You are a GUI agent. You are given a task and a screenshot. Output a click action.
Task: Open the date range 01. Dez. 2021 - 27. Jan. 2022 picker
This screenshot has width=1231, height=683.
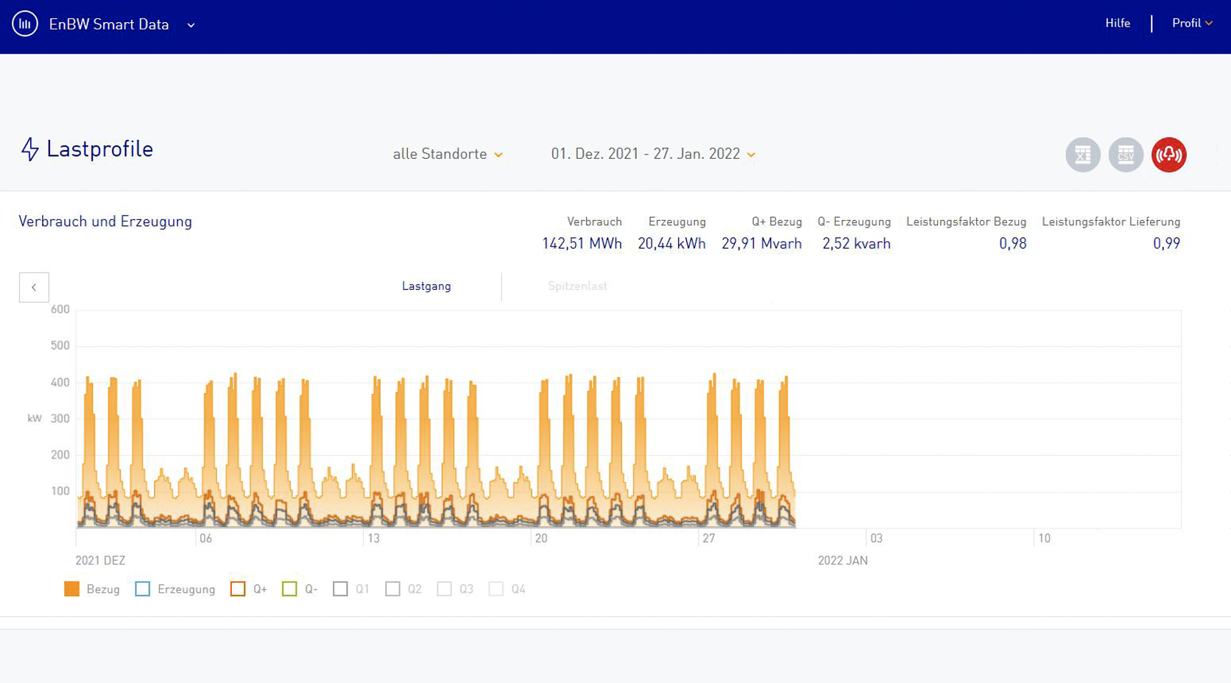(x=653, y=154)
